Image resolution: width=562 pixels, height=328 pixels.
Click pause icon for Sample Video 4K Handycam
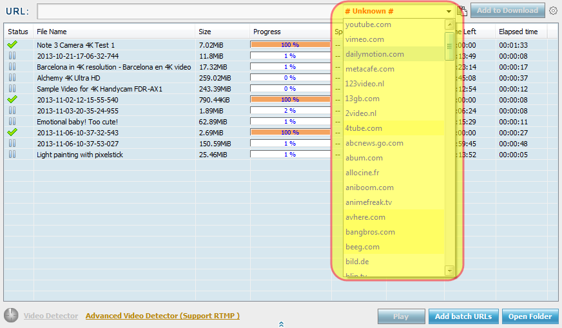[12, 88]
